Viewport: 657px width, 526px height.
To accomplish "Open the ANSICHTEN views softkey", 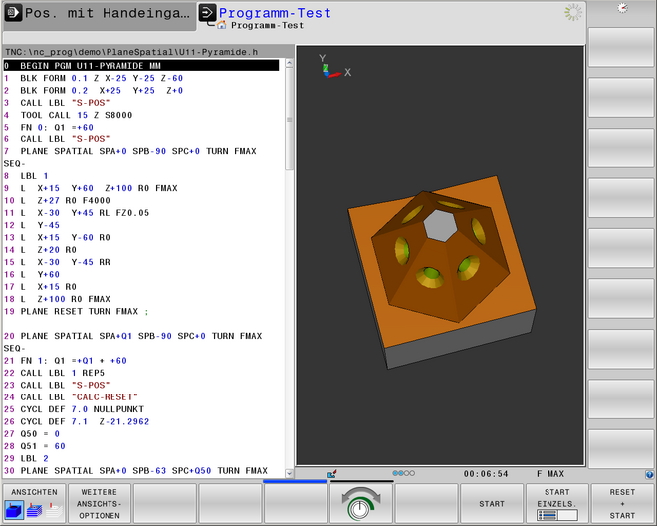I will pyautogui.click(x=34, y=504).
